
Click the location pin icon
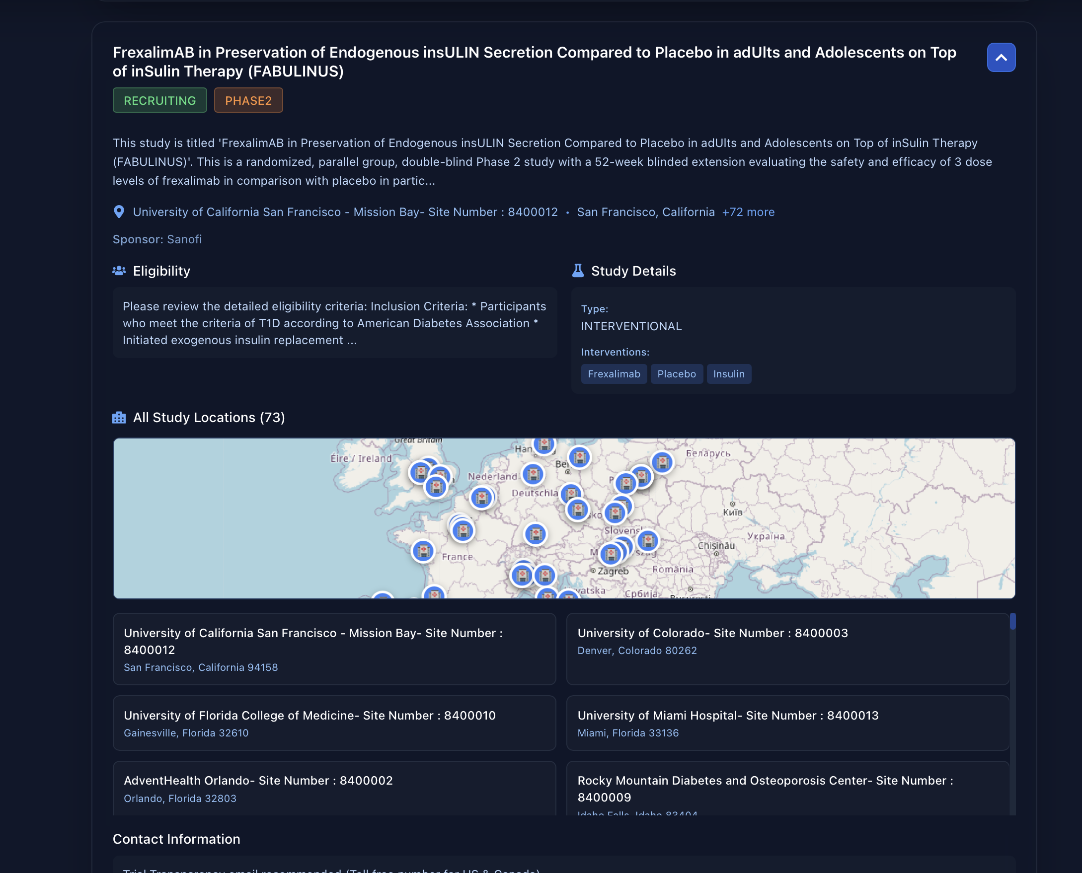[119, 212]
